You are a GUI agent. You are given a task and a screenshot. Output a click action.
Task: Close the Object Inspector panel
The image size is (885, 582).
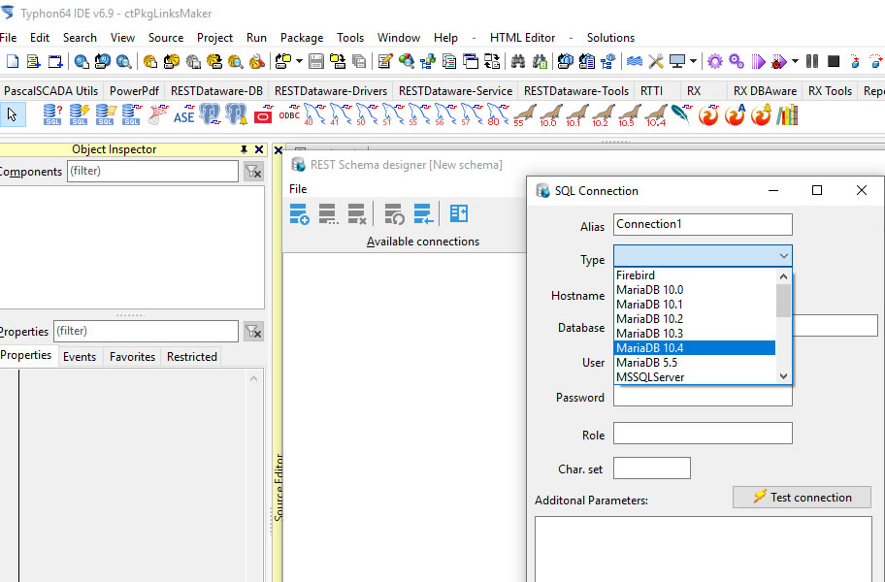(x=259, y=149)
